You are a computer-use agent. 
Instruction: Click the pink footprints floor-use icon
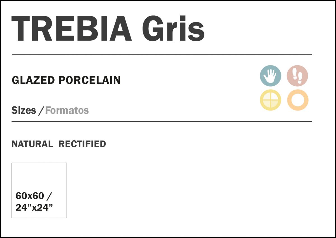297,76
